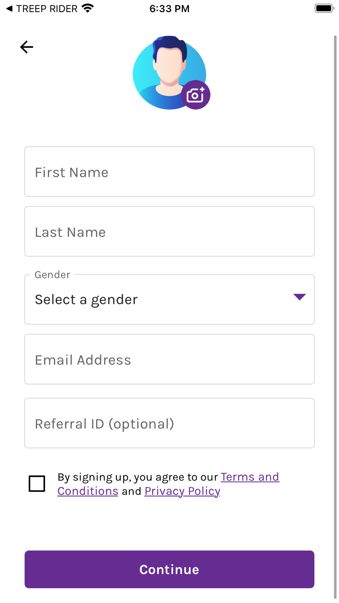Focus the First Name field

pyautogui.click(x=169, y=172)
